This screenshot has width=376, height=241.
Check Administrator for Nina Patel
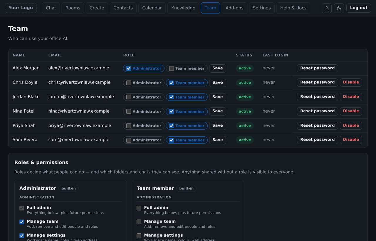129,111
